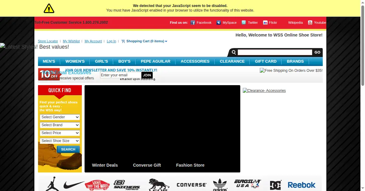This screenshot has width=365, height=191.
Task: Open the BRANDS menu
Action: click(x=295, y=61)
